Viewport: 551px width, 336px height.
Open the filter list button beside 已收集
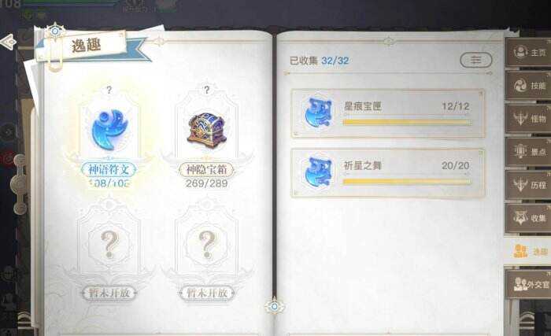coord(475,60)
